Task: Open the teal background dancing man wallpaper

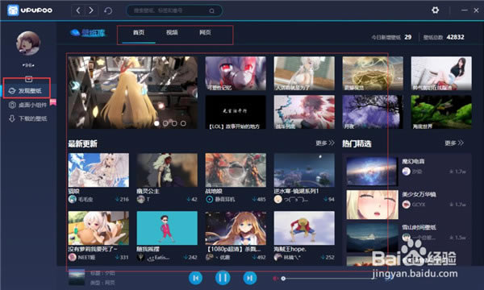Action: (x=167, y=228)
